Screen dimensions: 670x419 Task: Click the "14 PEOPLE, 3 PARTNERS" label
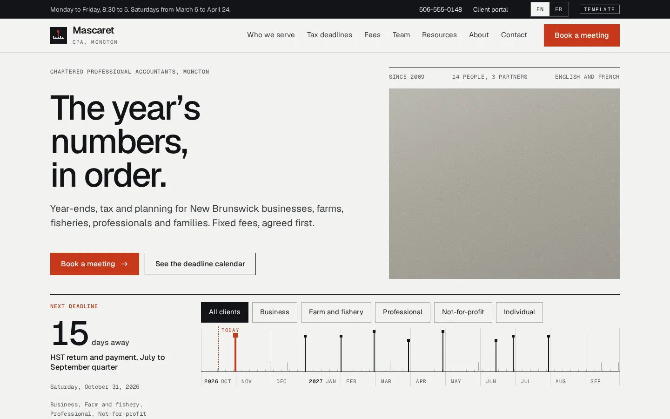tap(490, 77)
